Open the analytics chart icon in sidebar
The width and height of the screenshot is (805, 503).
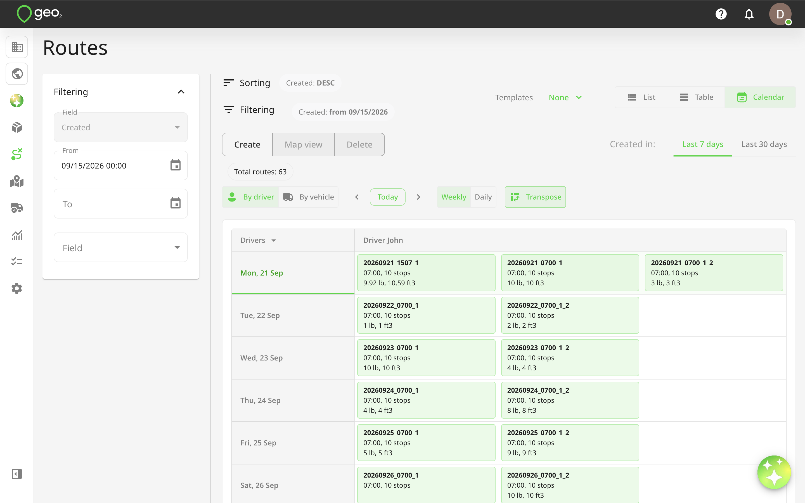(x=17, y=235)
